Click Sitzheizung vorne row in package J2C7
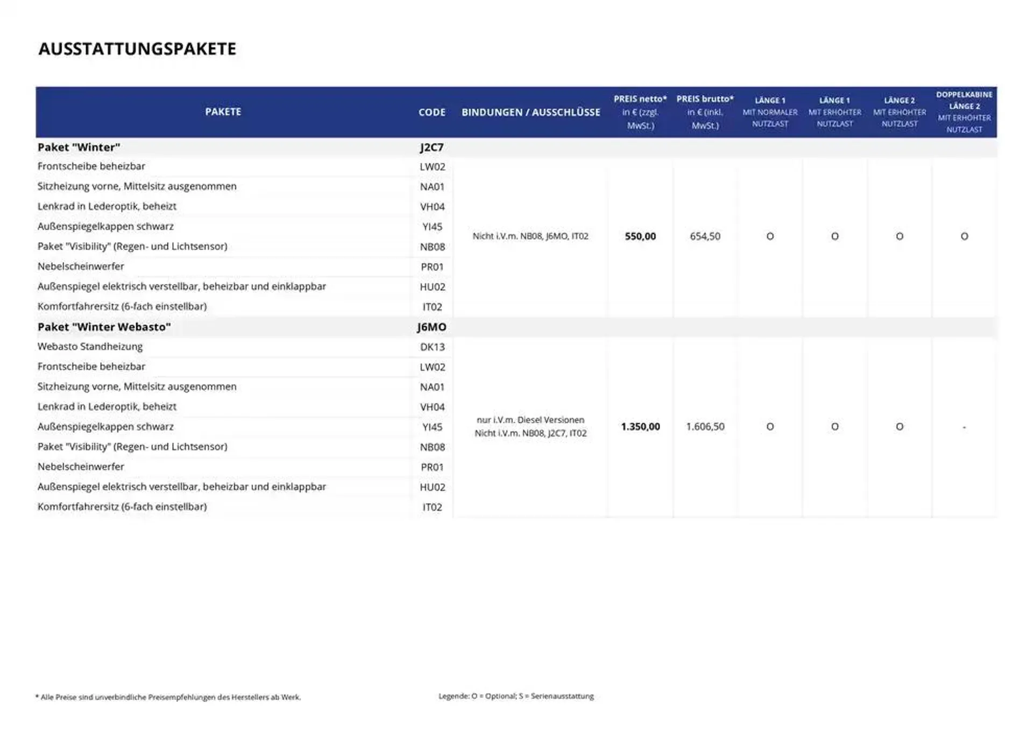 point(137,186)
